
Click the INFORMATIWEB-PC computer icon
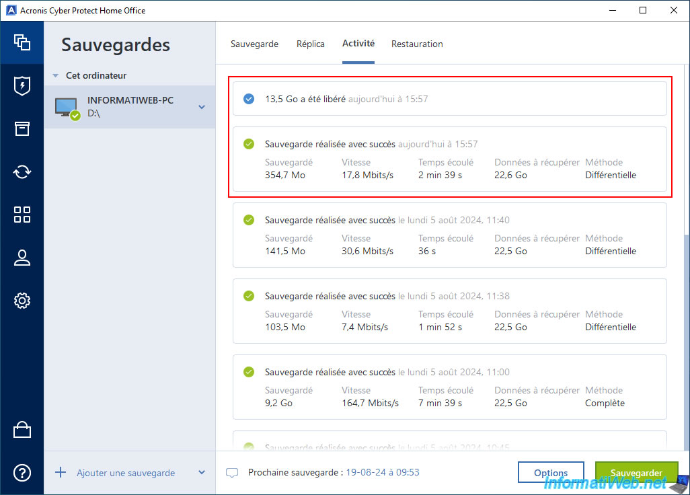click(x=67, y=108)
